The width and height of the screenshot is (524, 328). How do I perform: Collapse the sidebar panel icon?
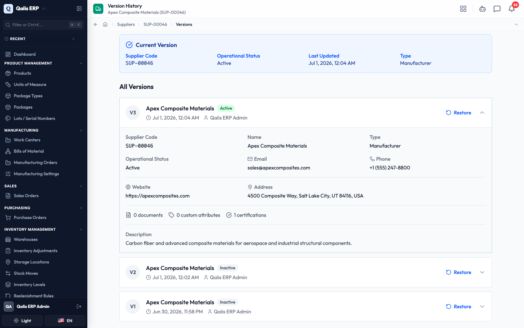pyautogui.click(x=79, y=8)
